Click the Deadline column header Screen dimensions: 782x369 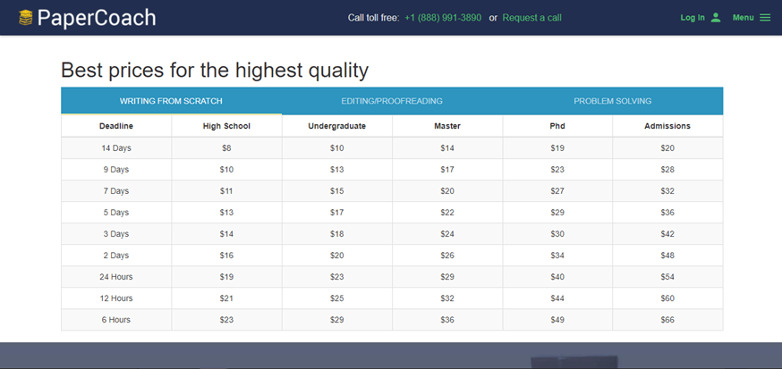(x=116, y=127)
